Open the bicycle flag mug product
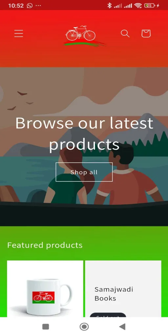The height and width of the screenshot is (336, 168). (x=45, y=289)
